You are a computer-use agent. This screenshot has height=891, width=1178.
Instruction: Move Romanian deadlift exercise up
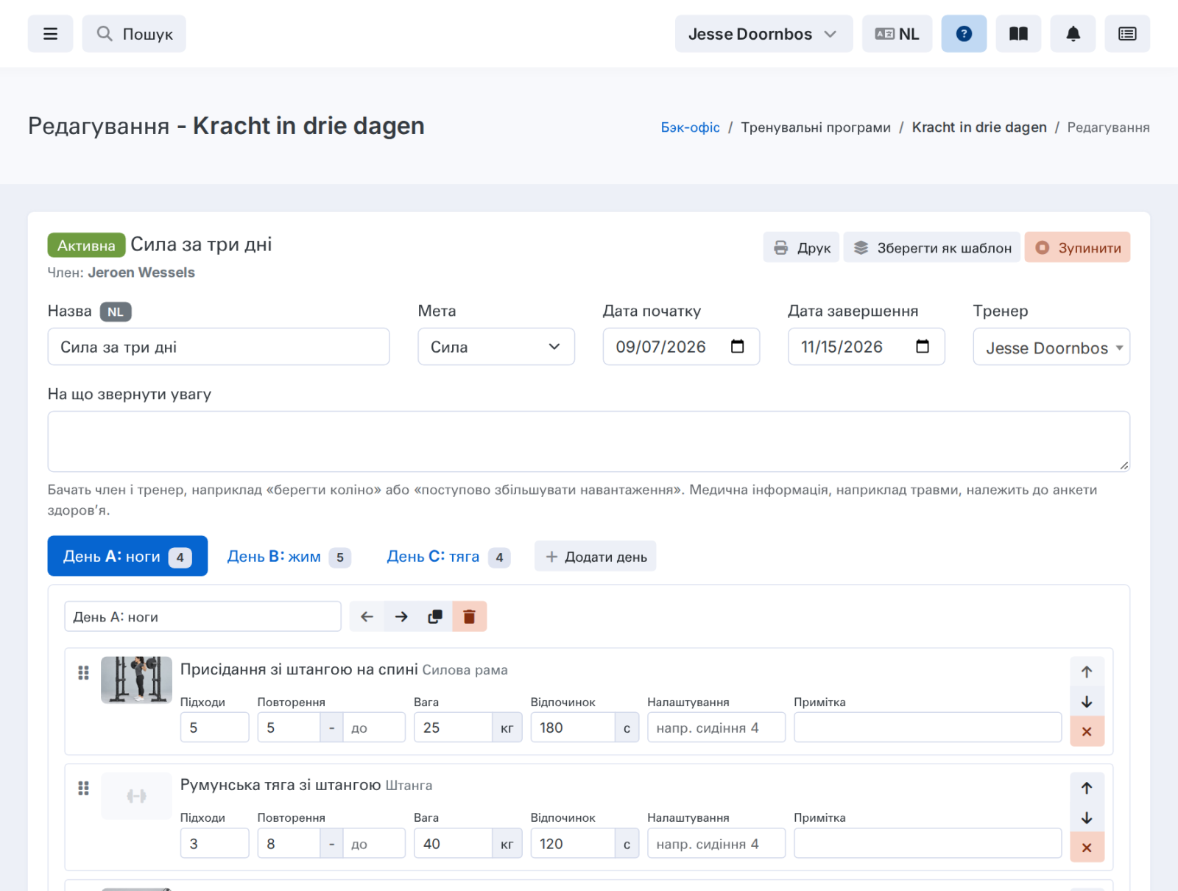[x=1087, y=788]
